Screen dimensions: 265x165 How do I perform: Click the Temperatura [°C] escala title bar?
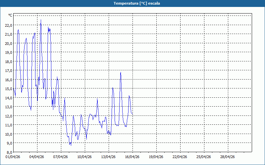(x=132, y=3)
